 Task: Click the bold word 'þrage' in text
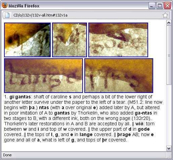pyautogui.click(x=124, y=134)
